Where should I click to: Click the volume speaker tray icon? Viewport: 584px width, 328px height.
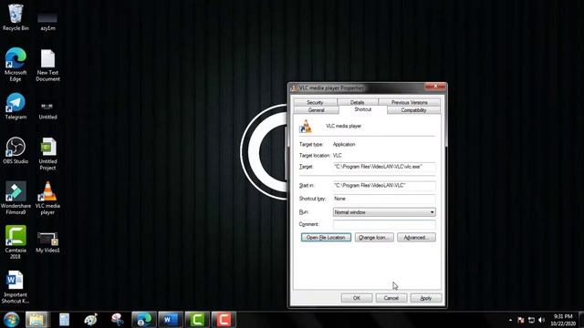tap(541, 320)
